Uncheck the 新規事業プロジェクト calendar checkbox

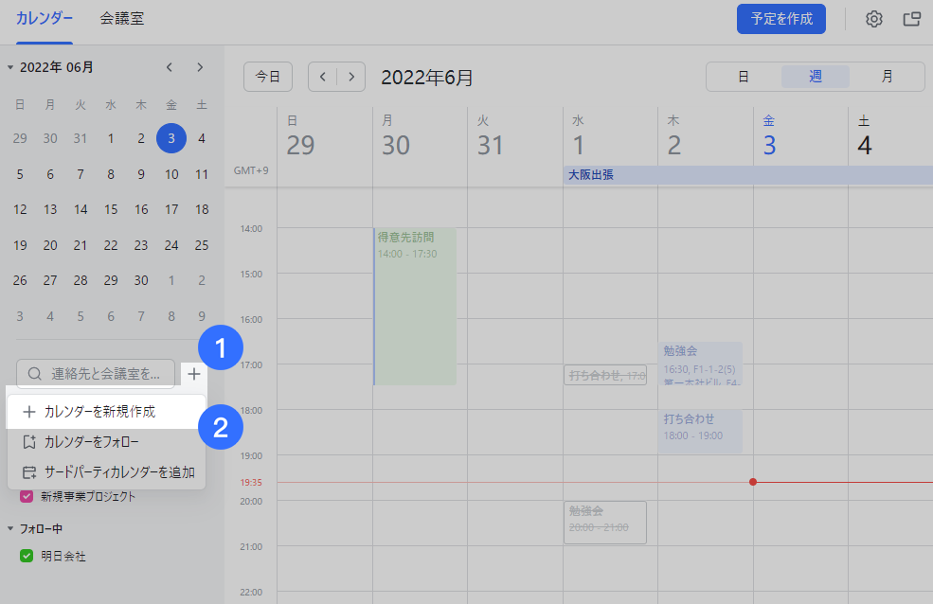[27, 496]
